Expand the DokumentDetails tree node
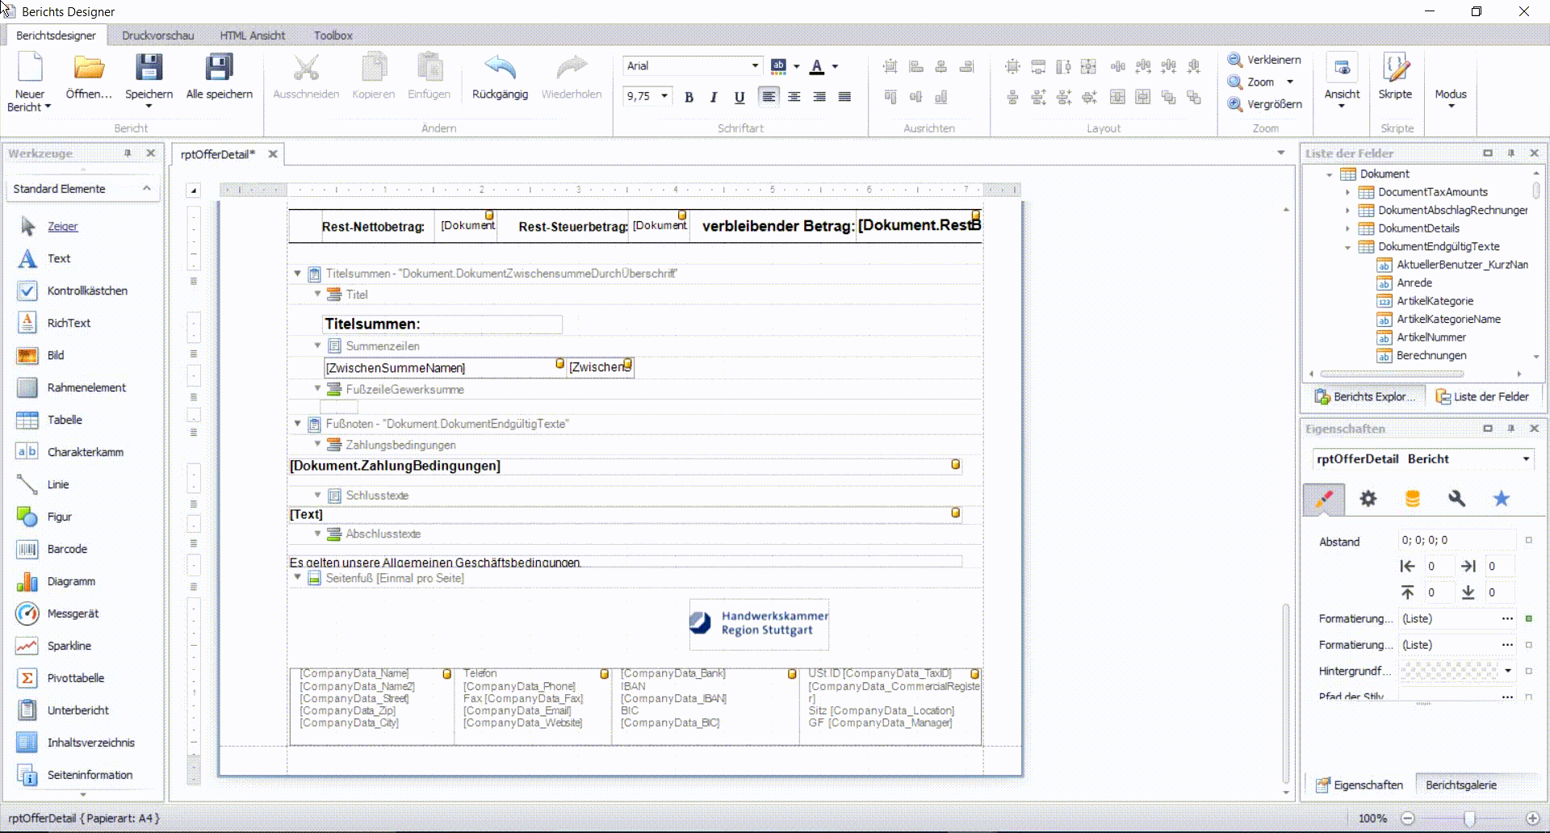This screenshot has height=833, width=1550. [1347, 228]
